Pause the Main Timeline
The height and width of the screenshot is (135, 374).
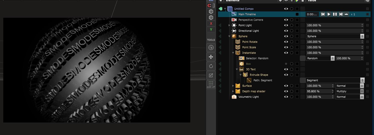click(x=335, y=14)
